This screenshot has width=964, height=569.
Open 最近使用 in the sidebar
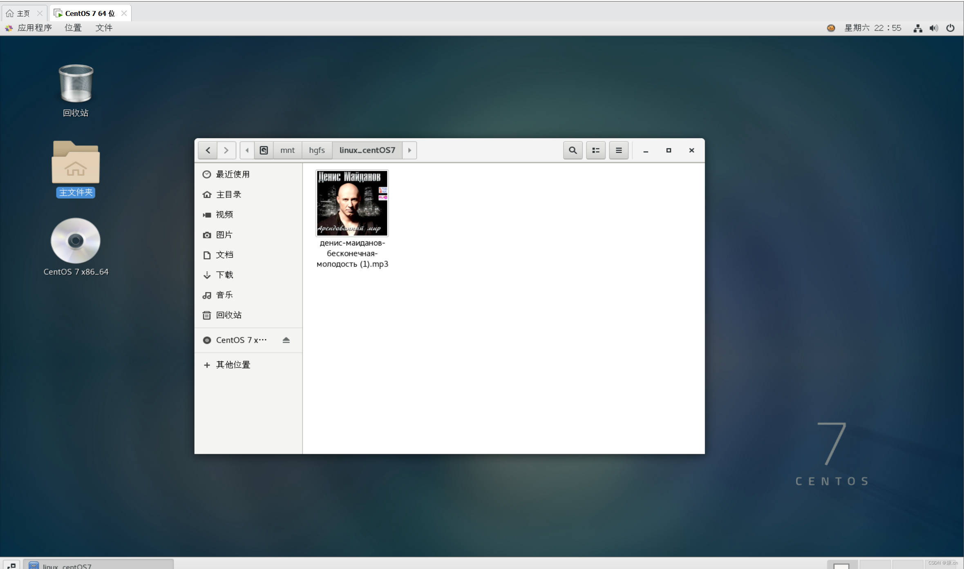233,174
